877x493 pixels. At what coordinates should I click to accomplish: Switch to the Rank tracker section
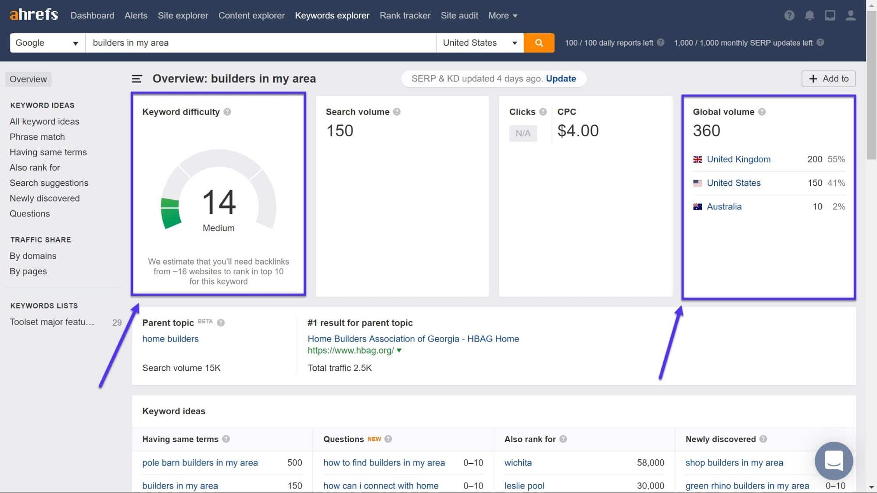[x=404, y=15]
